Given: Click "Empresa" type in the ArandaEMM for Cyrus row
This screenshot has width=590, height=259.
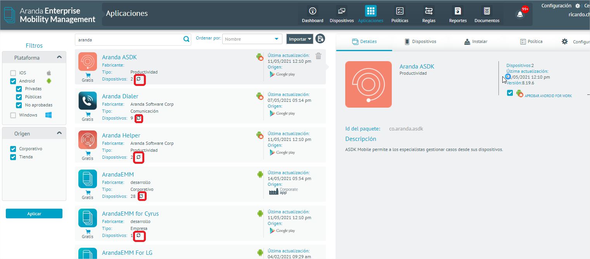Looking at the screenshot, I should (x=139, y=228).
